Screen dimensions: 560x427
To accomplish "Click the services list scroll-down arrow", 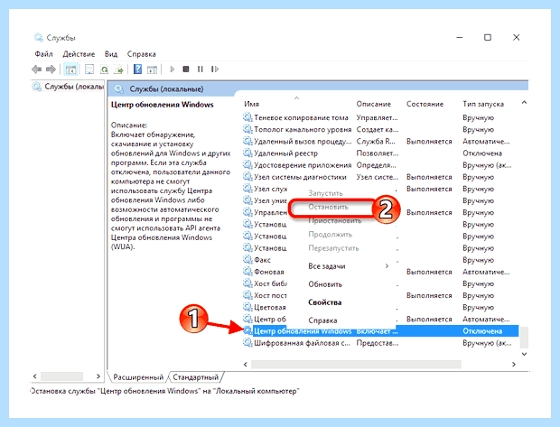I will pyautogui.click(x=524, y=354).
